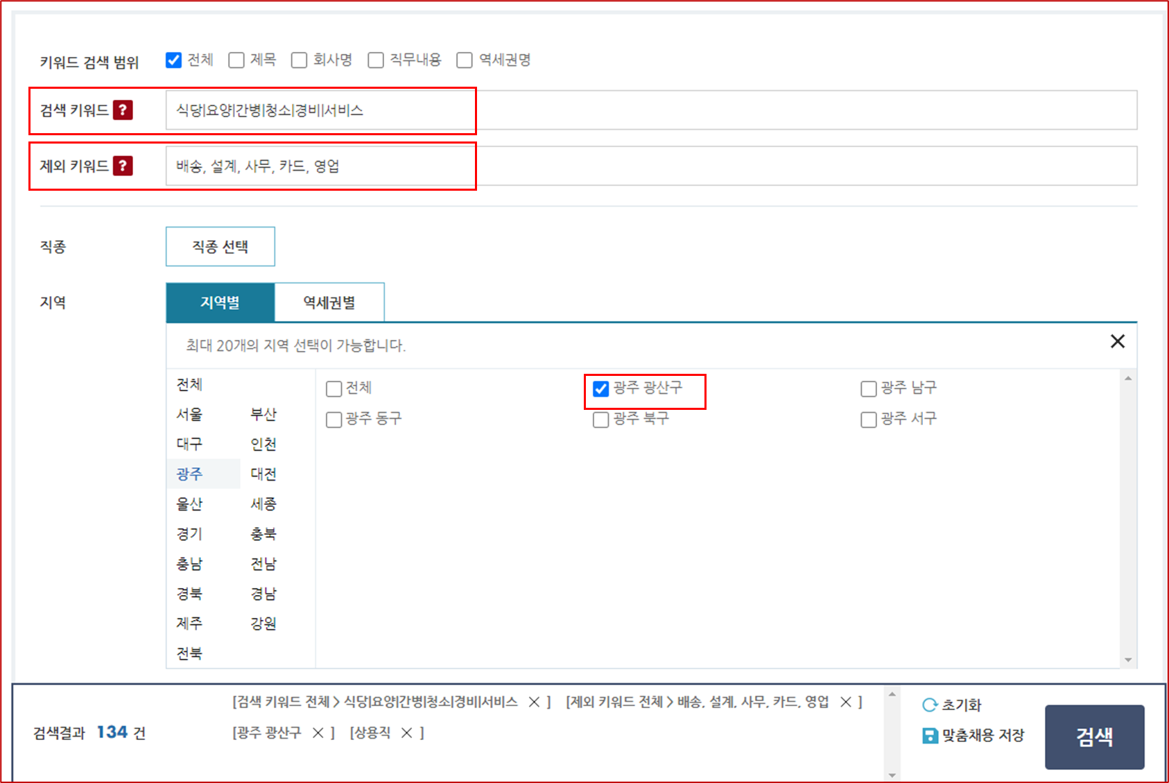
Task: Select 경북 in the region list
Action: click(189, 593)
